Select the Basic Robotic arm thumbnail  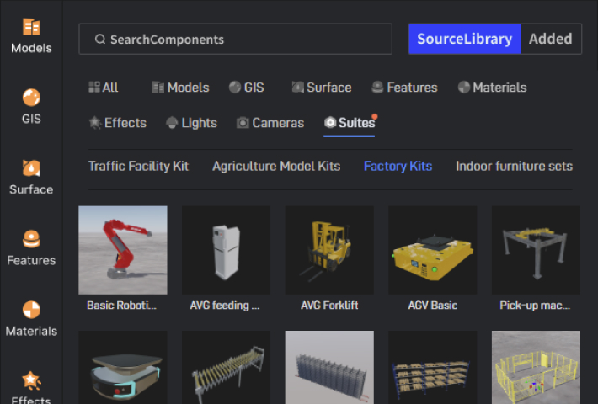pos(123,250)
